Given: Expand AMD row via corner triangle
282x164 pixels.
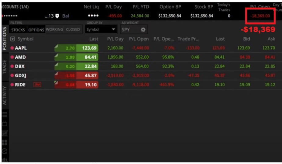Looking at the screenshot, I should coord(56,55).
